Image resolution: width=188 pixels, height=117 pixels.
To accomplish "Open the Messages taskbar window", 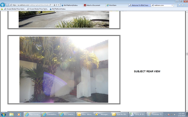I will 102,115.
